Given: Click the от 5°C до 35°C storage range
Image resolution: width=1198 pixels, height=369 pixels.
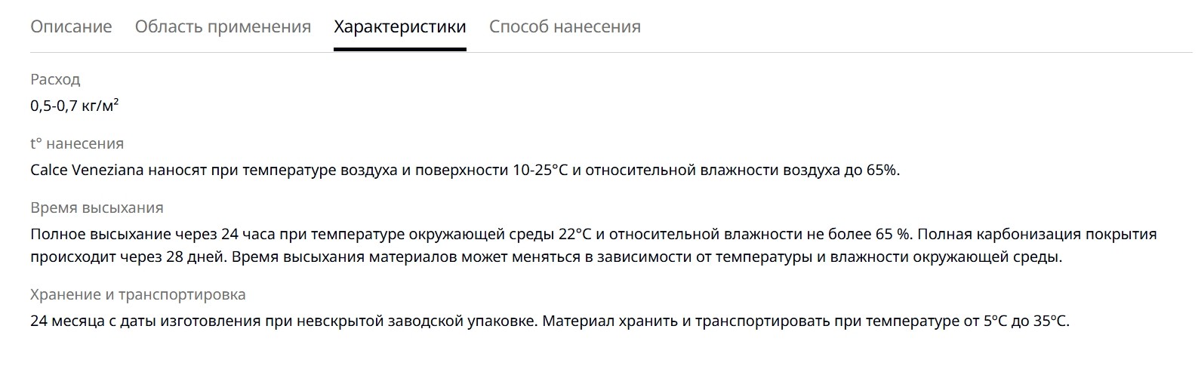Looking at the screenshot, I should click(1016, 321).
